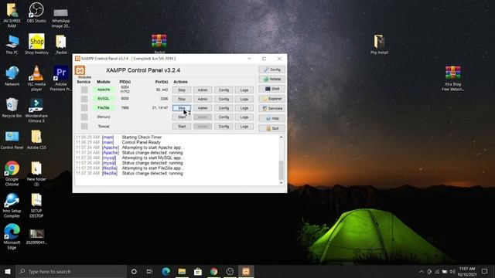The height and width of the screenshot is (278, 495).
Task: Stop the FileZilla module
Action: [182, 108]
